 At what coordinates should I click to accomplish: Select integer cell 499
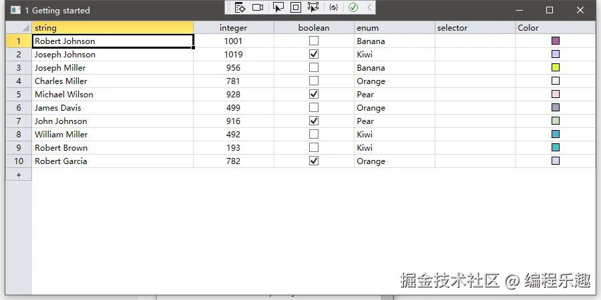pyautogui.click(x=234, y=107)
